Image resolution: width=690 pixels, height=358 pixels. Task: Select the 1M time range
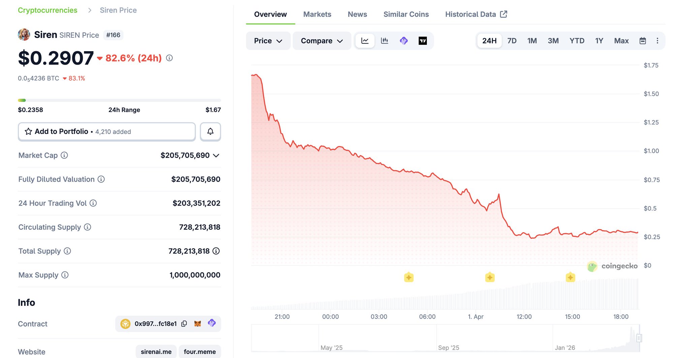532,41
